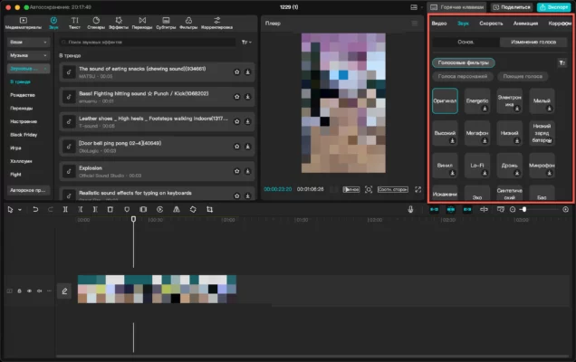Image resolution: width=576 pixels, height=362 pixels.
Task: Delete the selected clip with trash icon
Action: pos(110,209)
